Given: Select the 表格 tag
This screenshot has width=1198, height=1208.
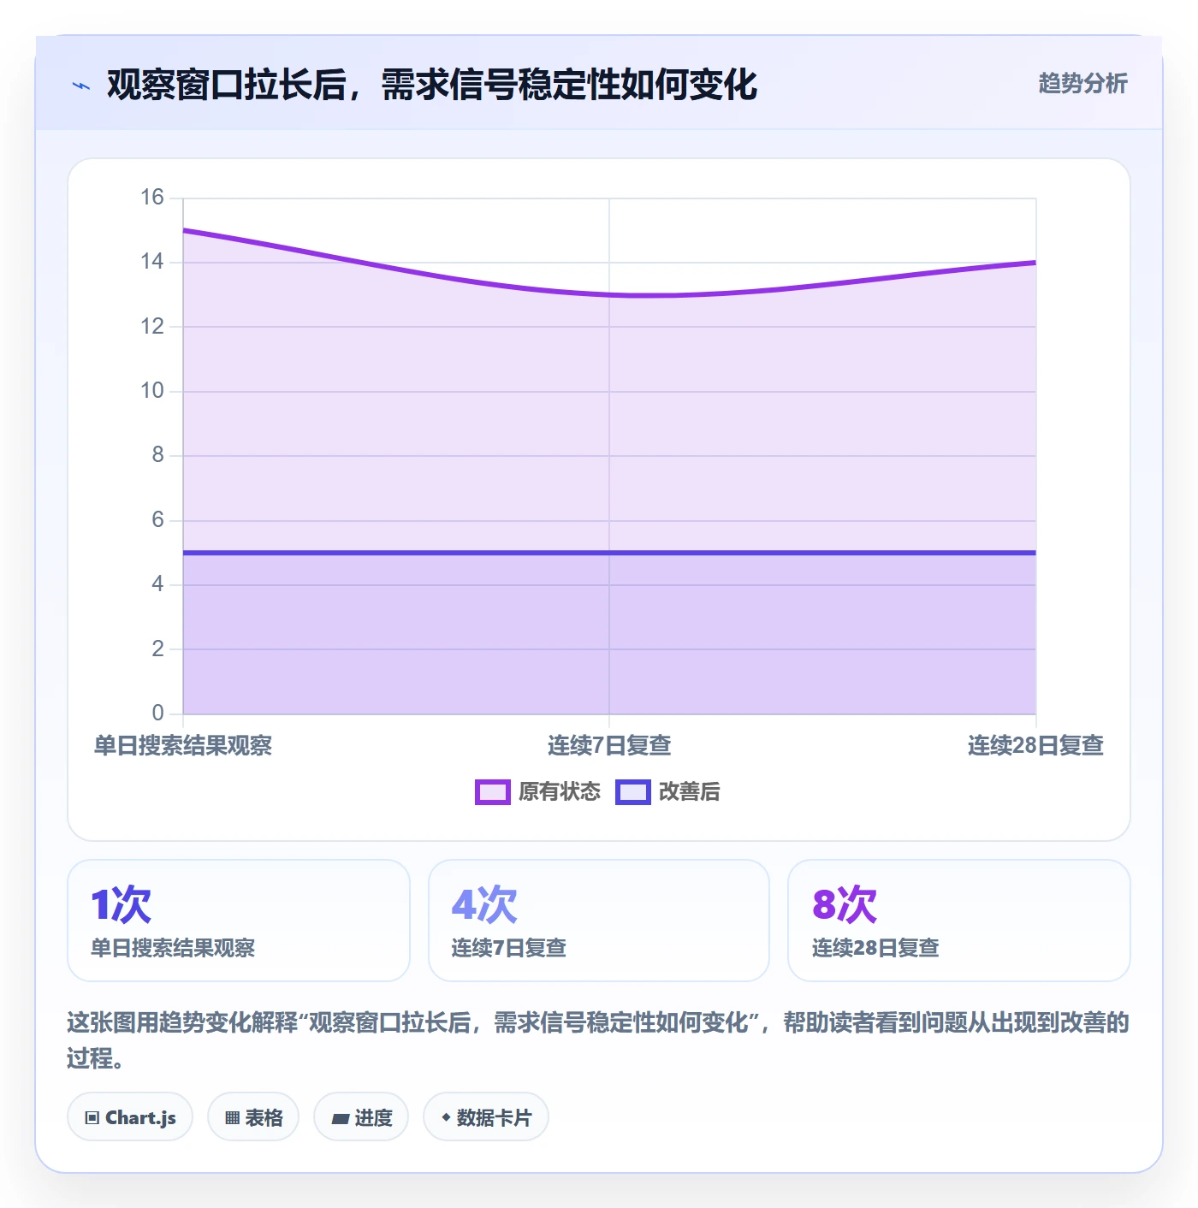Looking at the screenshot, I should [253, 1117].
